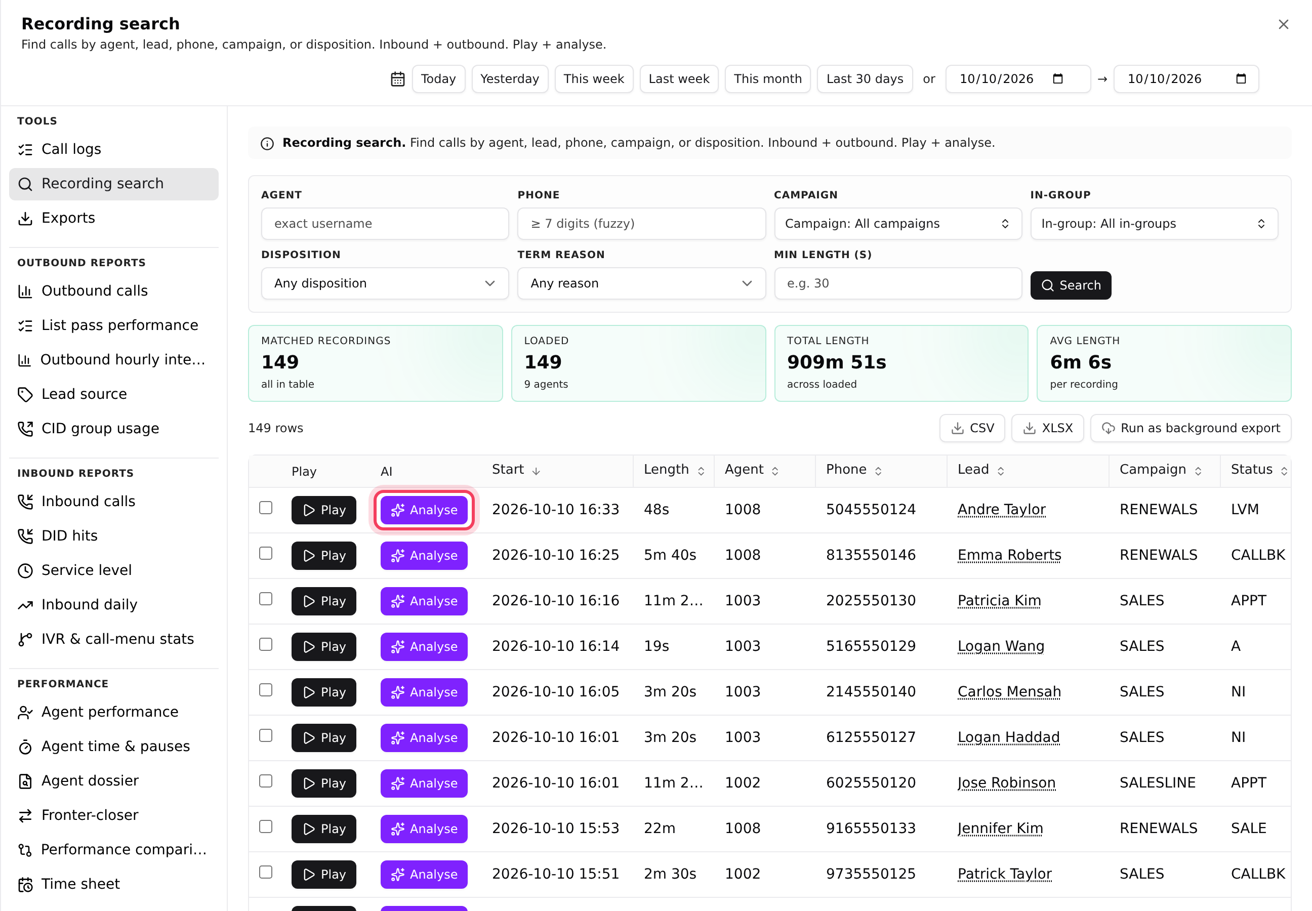Image resolution: width=1312 pixels, height=911 pixels.
Task: Focus the Agent exact username field
Action: point(385,224)
